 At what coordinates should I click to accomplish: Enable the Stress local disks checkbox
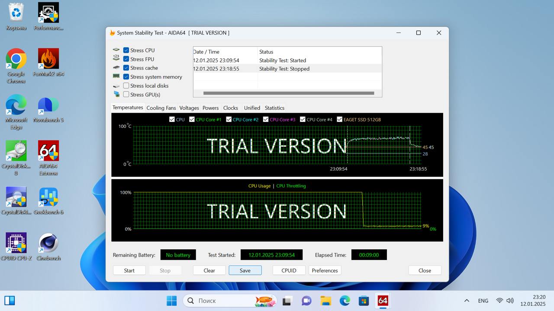(126, 86)
